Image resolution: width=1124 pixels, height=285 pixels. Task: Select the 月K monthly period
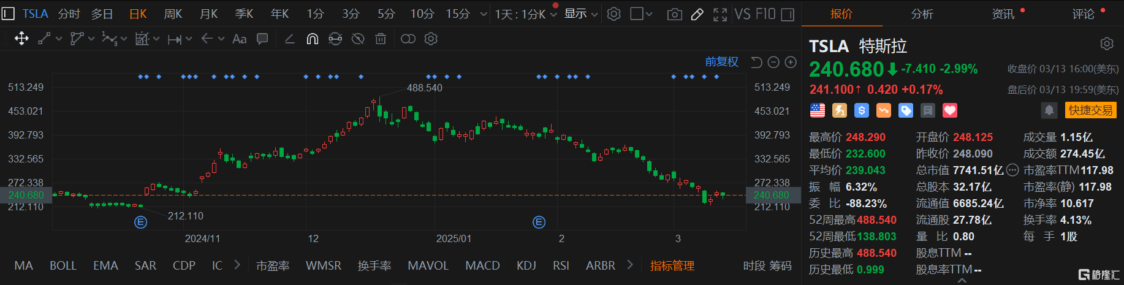209,13
